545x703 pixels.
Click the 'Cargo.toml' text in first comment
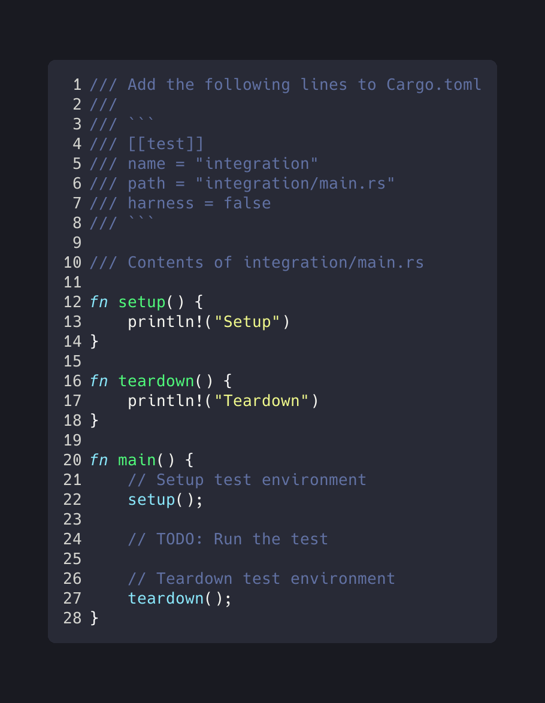click(434, 85)
